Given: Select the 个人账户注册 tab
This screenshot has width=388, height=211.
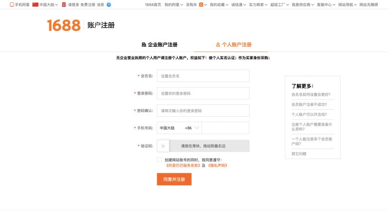Looking at the screenshot, I should (233, 44).
